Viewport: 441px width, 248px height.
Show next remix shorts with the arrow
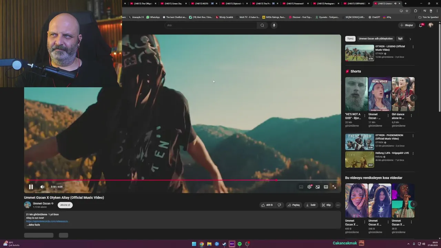click(x=413, y=204)
